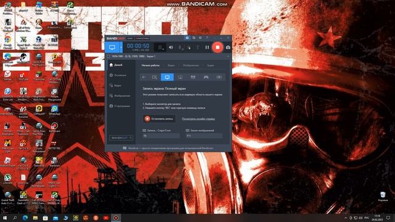The height and width of the screenshot is (222, 395).
Task: Open Google Chrome desktop shortcut
Action: point(7,41)
